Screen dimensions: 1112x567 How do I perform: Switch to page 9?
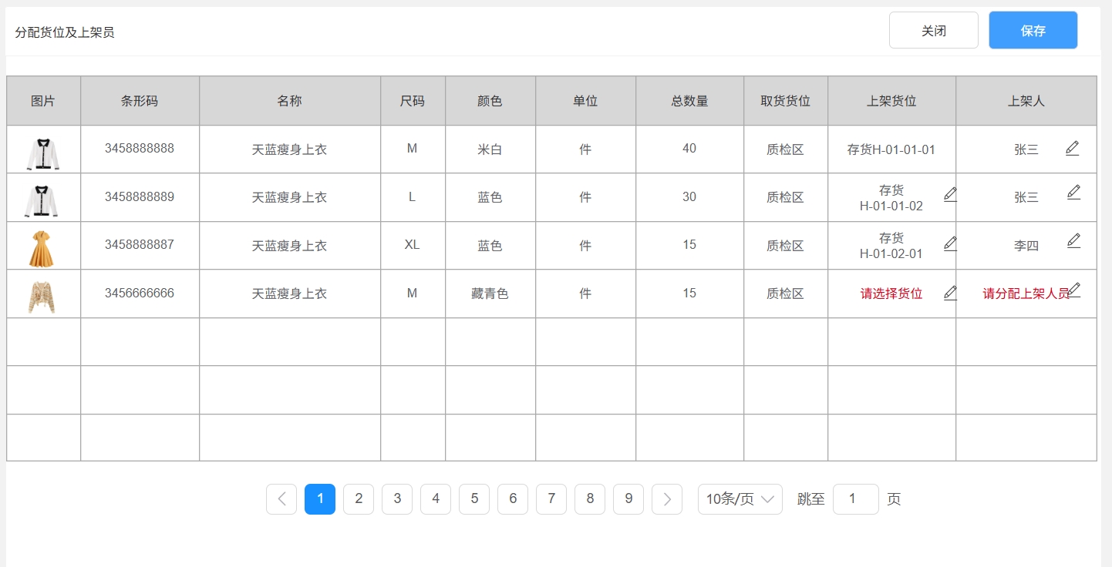click(x=628, y=499)
